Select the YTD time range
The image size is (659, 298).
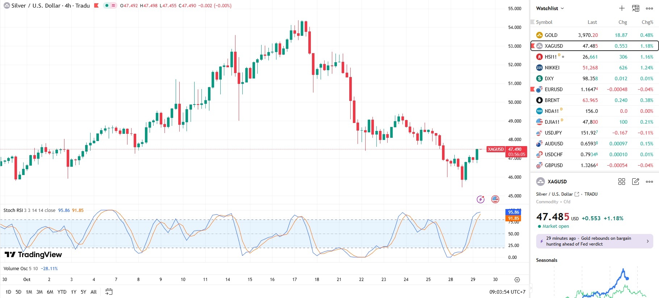[x=62, y=292]
